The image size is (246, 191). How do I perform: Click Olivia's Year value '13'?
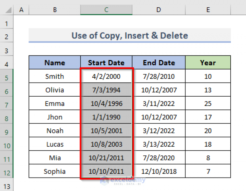(208, 90)
